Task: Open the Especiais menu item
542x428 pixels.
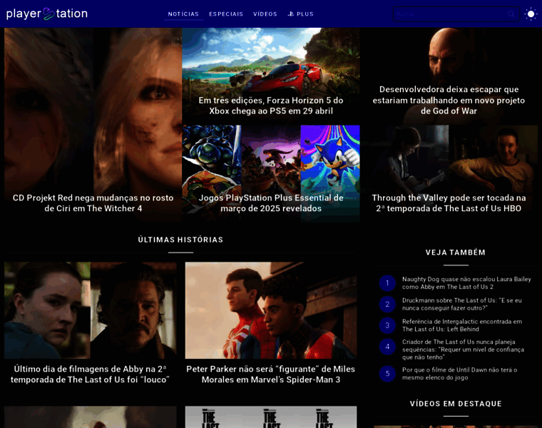Action: pyautogui.click(x=226, y=14)
